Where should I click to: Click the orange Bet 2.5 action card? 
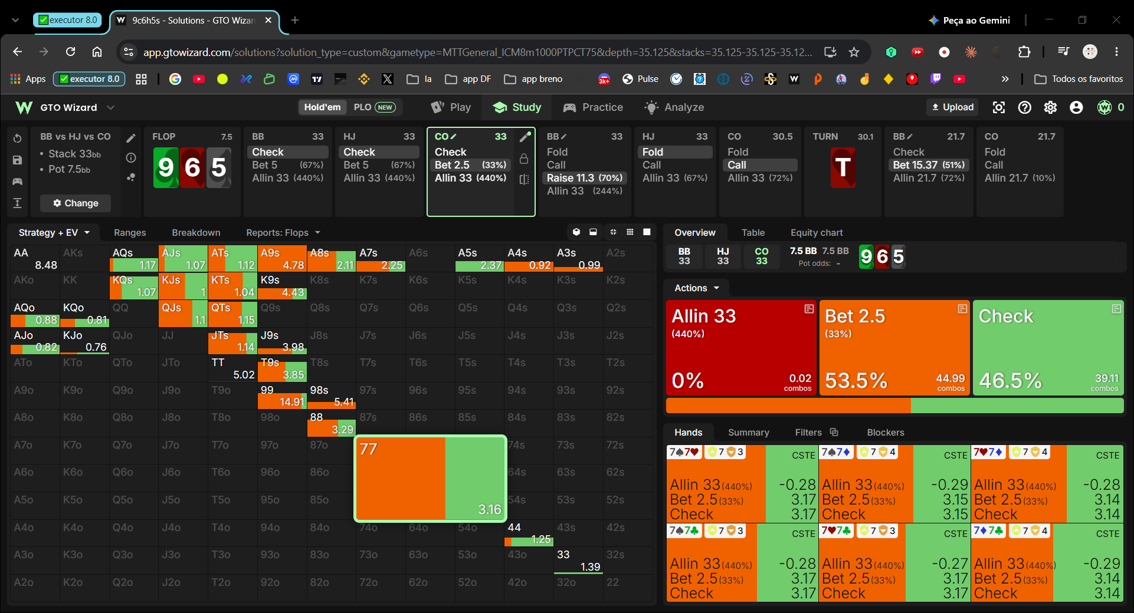pos(894,348)
